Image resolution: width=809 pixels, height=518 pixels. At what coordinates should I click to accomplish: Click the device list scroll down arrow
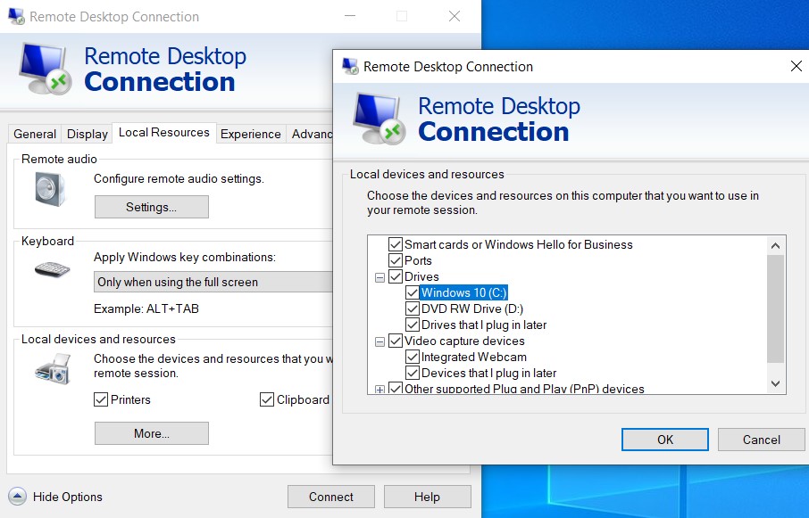[775, 383]
